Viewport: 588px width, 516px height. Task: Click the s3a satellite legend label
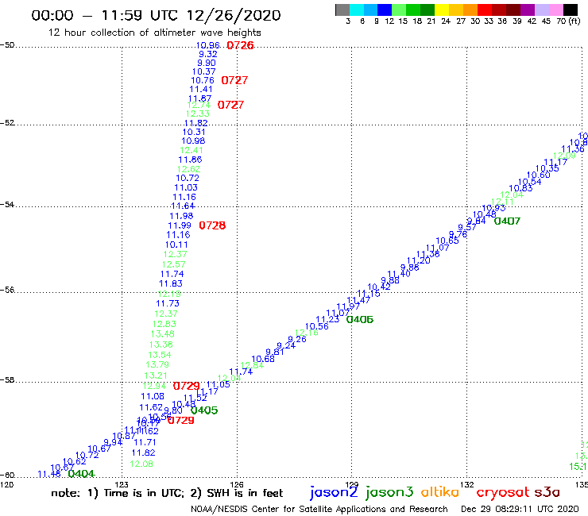click(547, 492)
